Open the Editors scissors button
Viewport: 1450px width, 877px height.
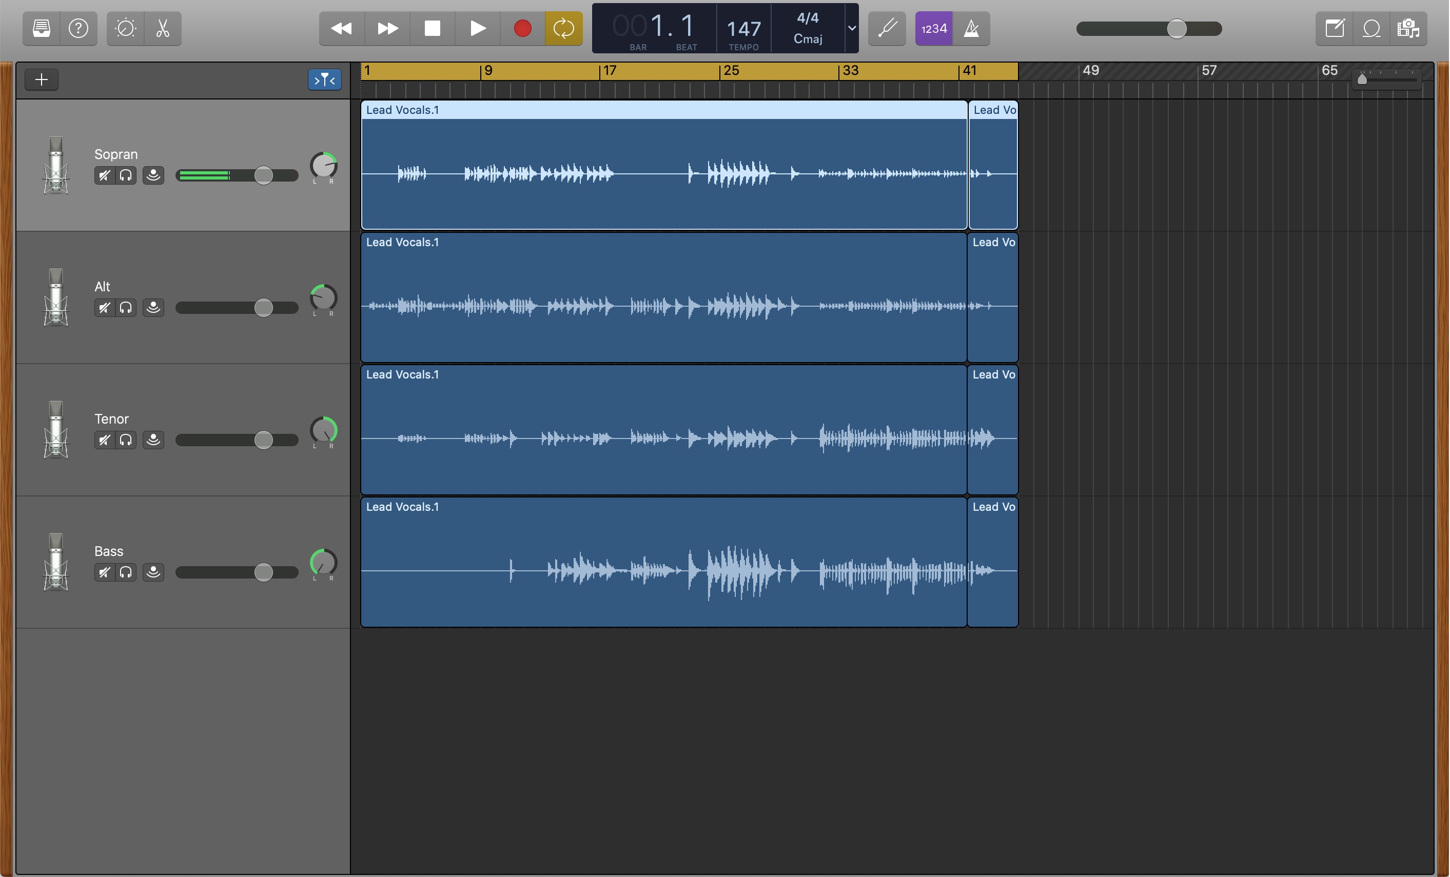coord(163,28)
